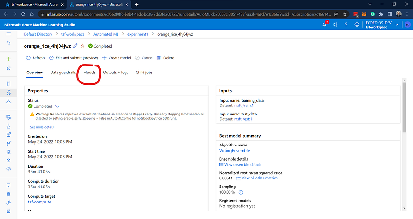This screenshot has width=413, height=219.
Task: Go to experiment1 breadcrumb
Action: point(138,34)
